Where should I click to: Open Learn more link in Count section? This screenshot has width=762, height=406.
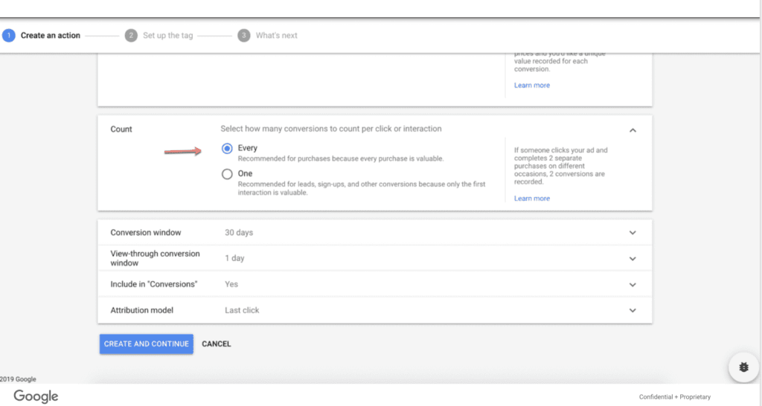coord(531,199)
